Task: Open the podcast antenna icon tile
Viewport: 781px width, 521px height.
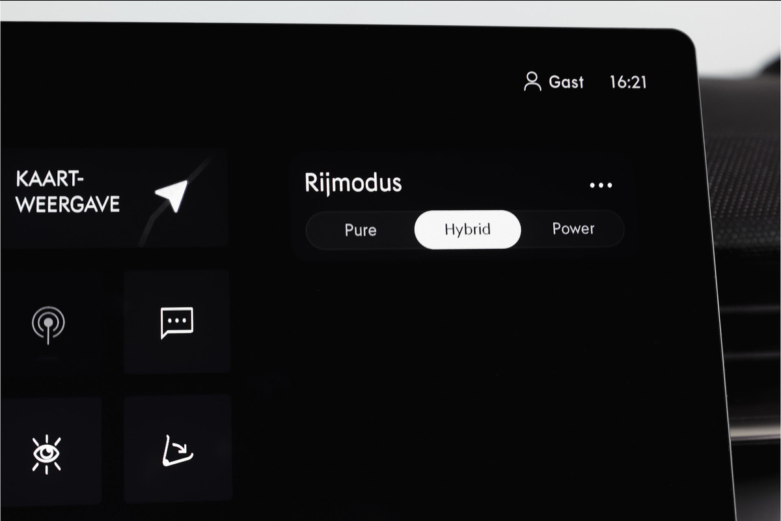Action: tap(48, 324)
